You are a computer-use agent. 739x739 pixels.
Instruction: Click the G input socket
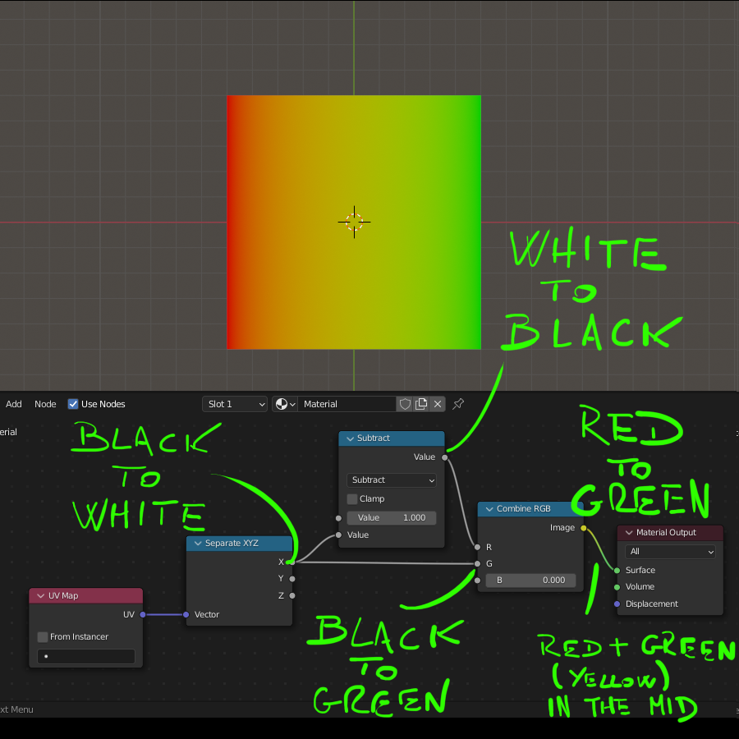pos(477,563)
